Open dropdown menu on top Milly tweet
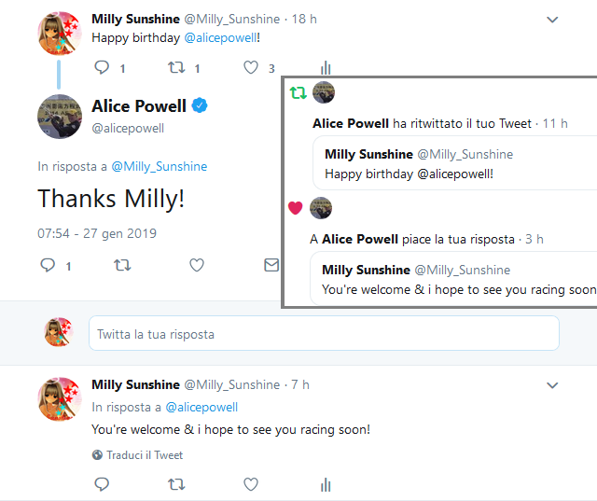 (x=552, y=20)
